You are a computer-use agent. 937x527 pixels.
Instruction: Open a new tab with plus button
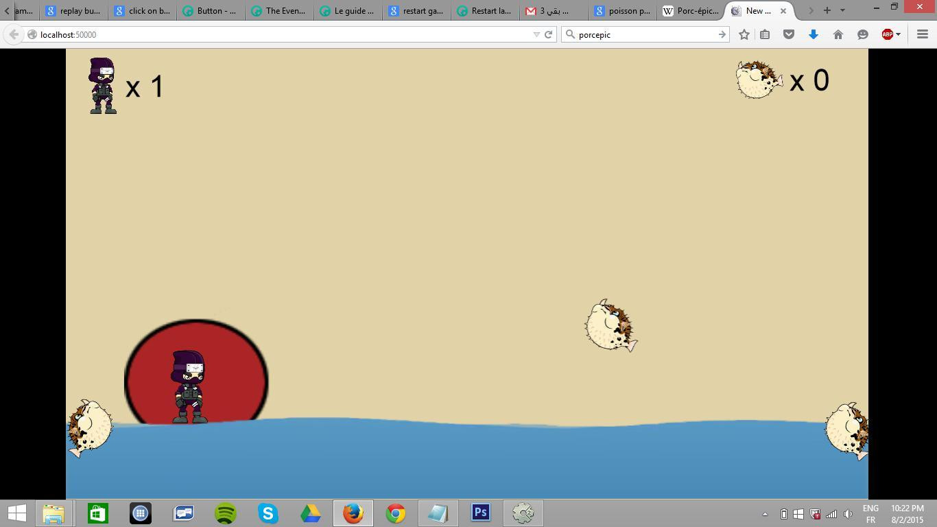click(827, 10)
